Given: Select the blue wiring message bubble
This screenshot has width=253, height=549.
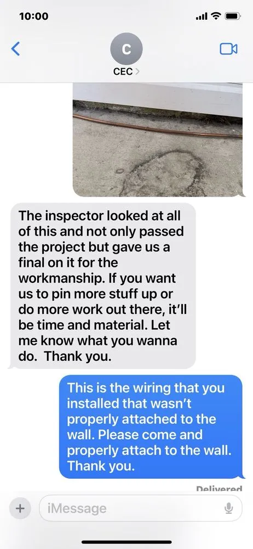Looking at the screenshot, I should tap(152, 427).
